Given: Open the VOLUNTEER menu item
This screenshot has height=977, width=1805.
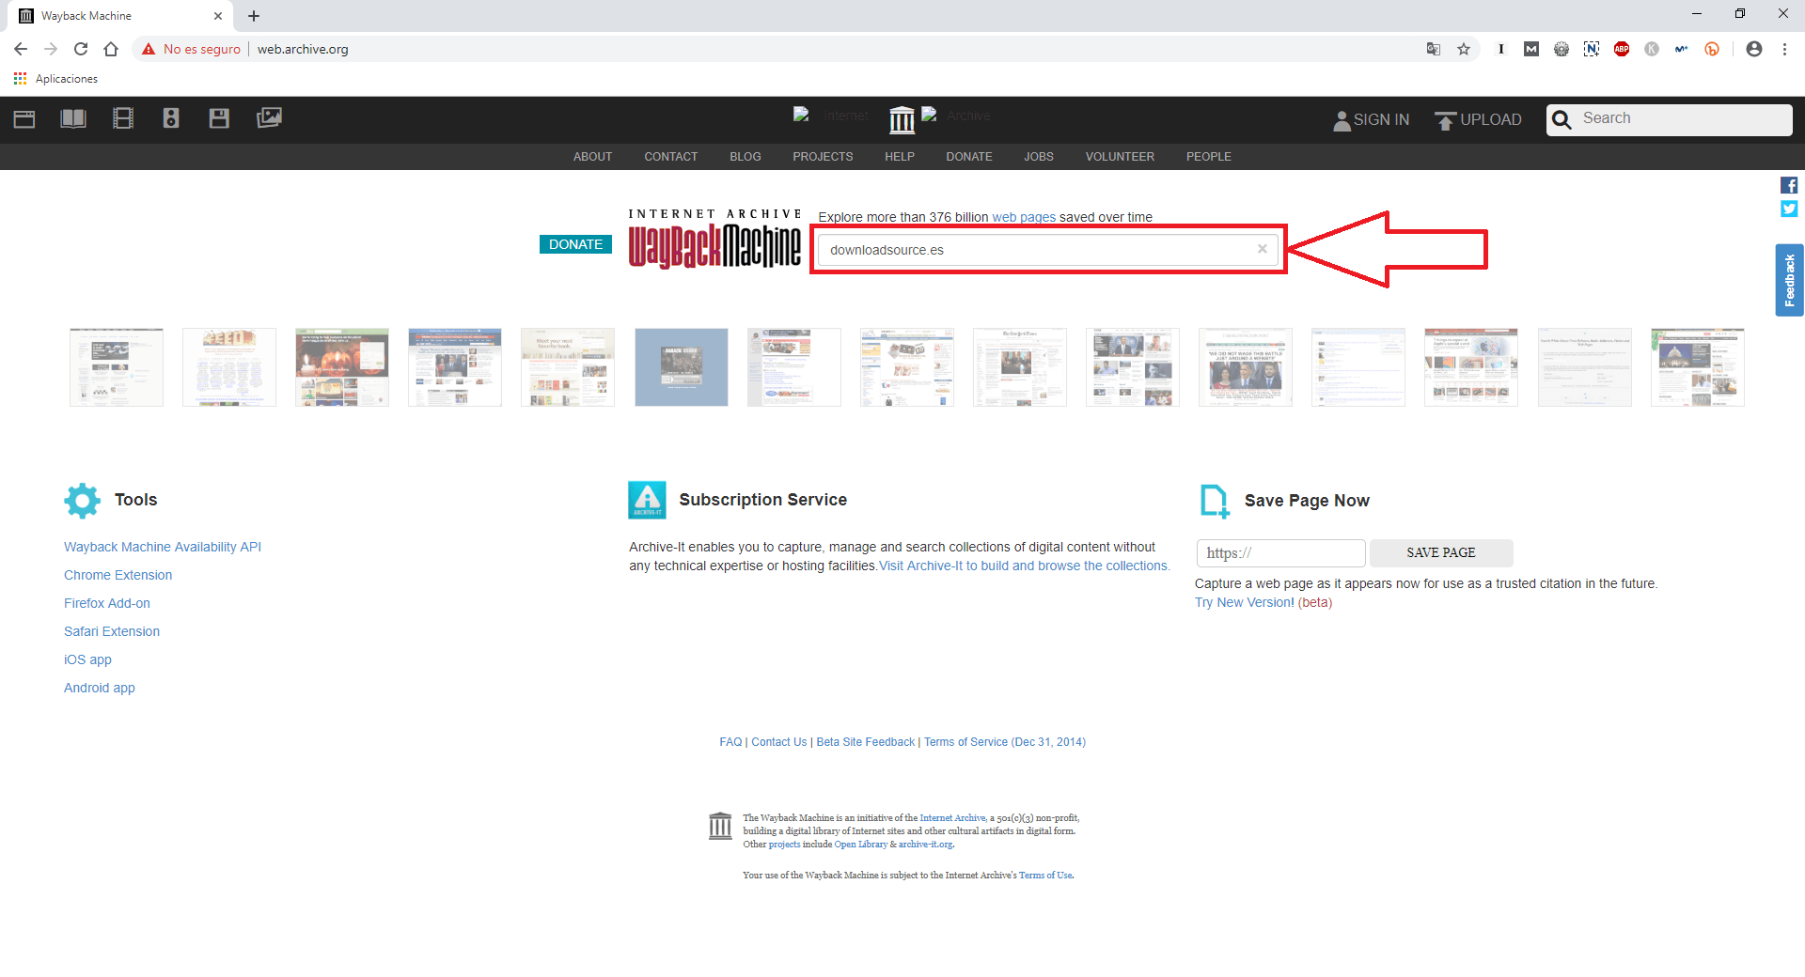Looking at the screenshot, I should 1120,157.
